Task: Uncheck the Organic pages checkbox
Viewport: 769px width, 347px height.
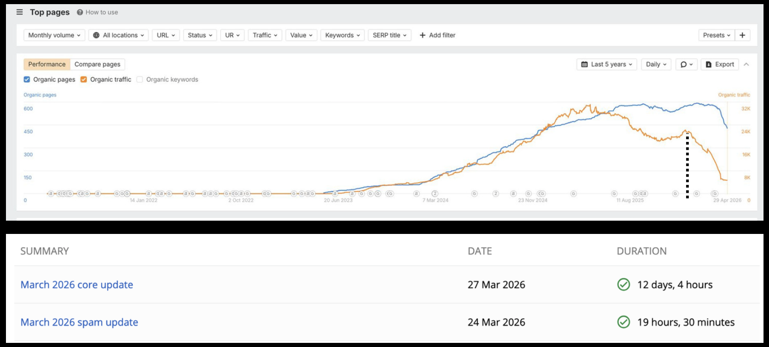Action: [27, 80]
